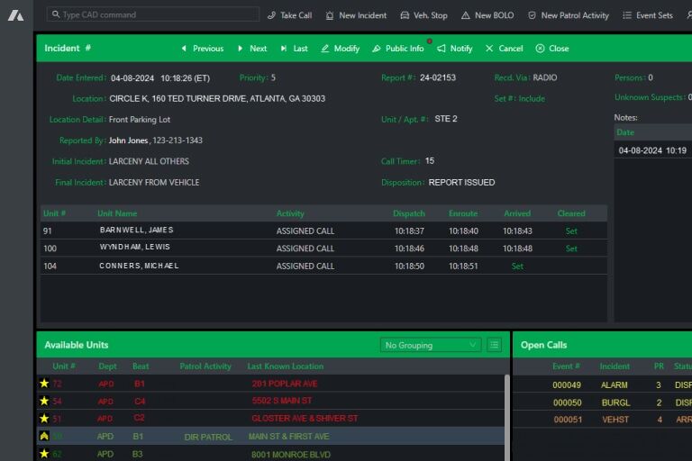Toggle the star for unit 51
The height and width of the screenshot is (461, 692).
pos(44,419)
